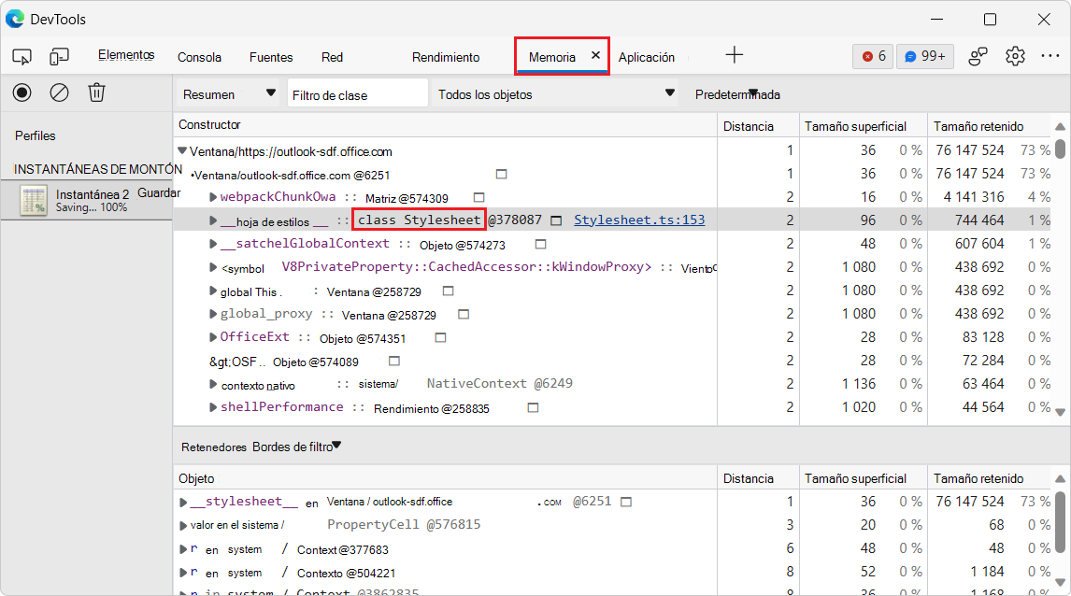Expand the contexto nativo row
The height and width of the screenshot is (596, 1071).
point(213,384)
